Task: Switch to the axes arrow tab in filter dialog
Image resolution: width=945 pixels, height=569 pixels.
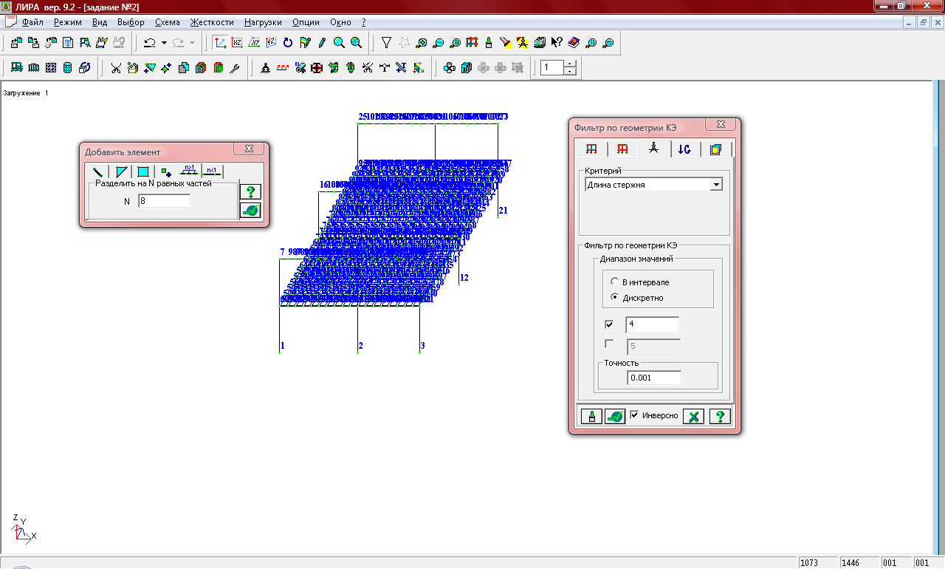Action: coord(684,149)
